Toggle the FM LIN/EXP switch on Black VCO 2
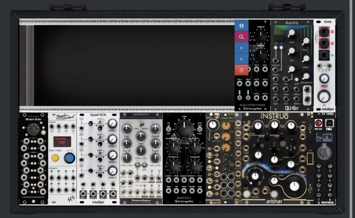Screen dimensions: 355x218 (169, 129)
